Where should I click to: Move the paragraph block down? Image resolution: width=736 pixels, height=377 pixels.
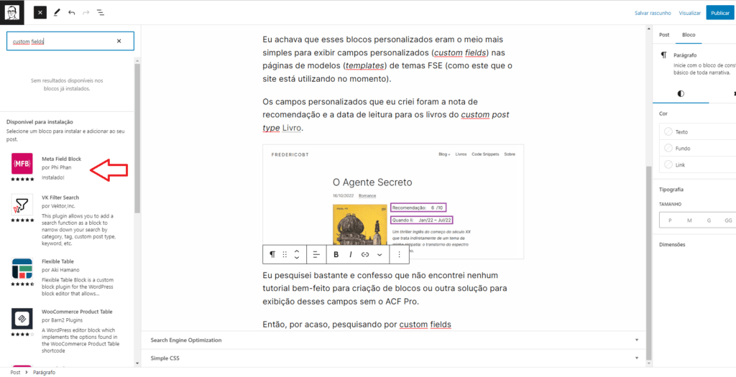click(297, 258)
